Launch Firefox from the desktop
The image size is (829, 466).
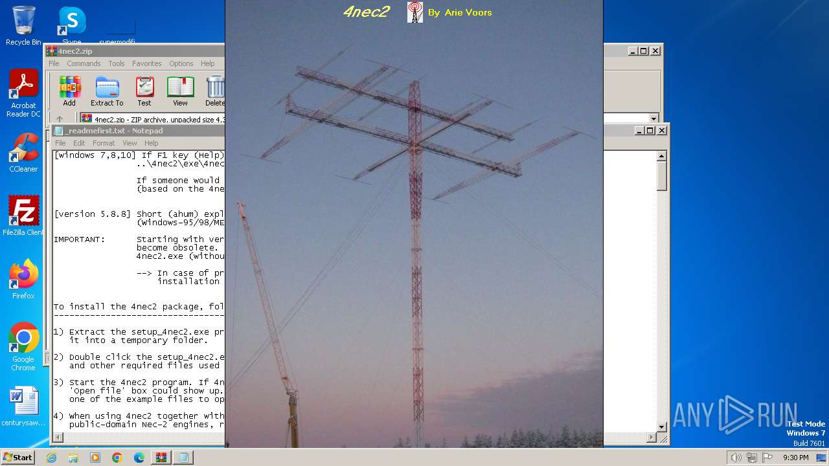(23, 279)
